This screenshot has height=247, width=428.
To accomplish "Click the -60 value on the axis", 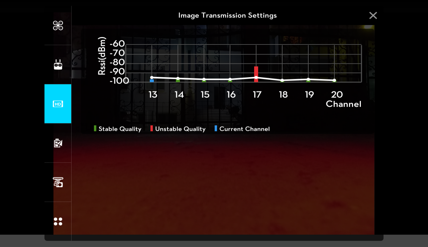I will tap(117, 44).
